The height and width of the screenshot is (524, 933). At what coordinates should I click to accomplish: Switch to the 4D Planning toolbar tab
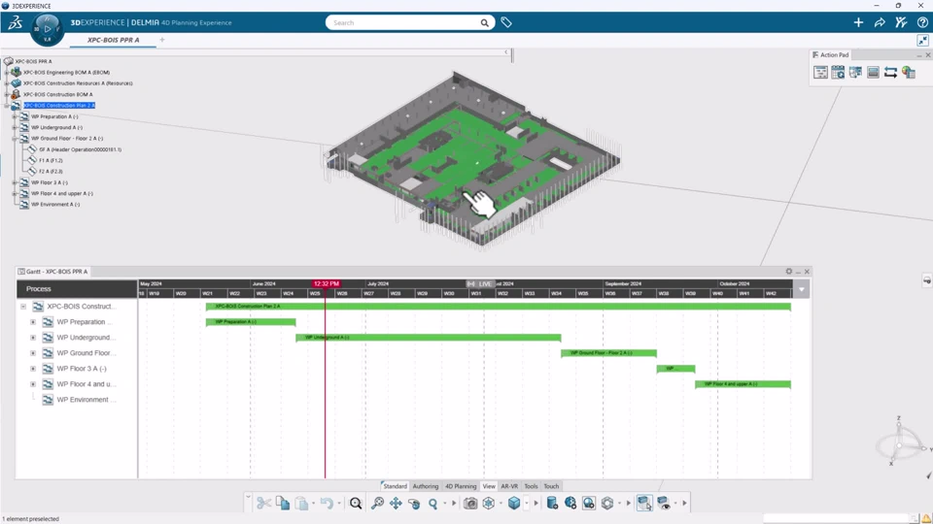461,486
